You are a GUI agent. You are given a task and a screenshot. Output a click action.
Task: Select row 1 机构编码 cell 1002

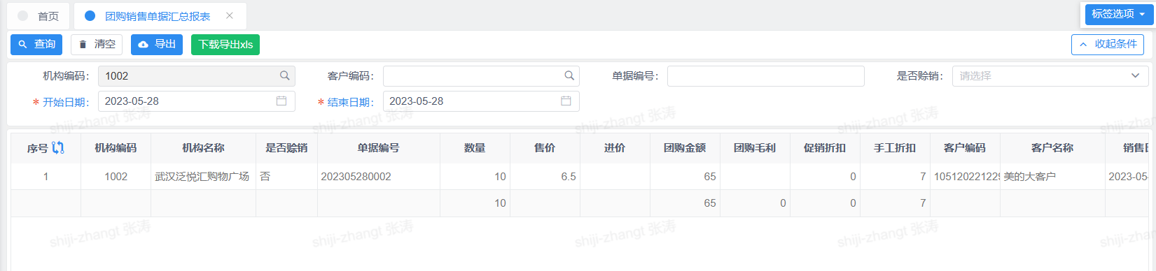(x=116, y=177)
